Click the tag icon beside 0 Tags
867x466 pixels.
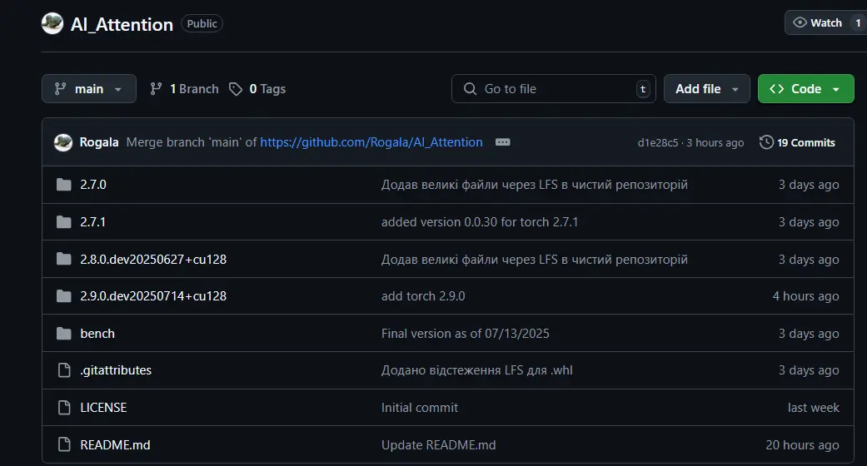tap(236, 89)
